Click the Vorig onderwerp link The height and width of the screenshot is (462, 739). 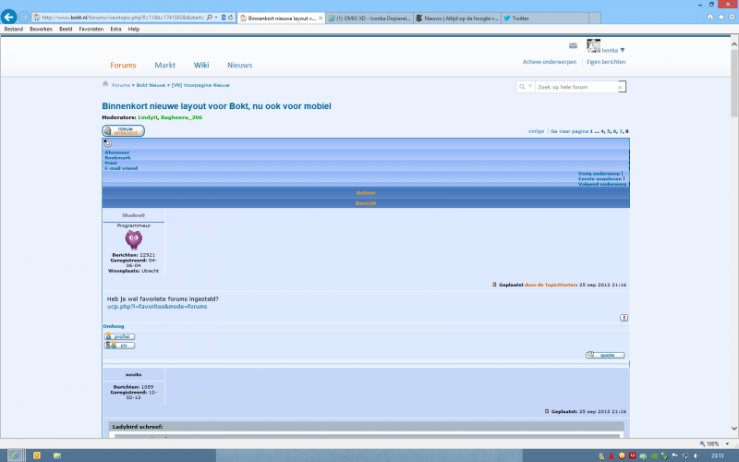click(599, 174)
